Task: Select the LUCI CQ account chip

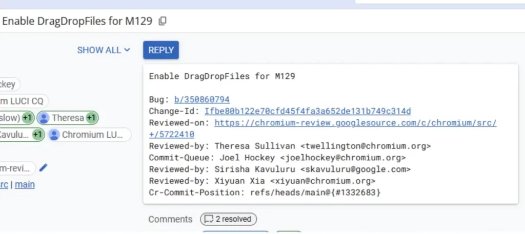Action: pyautogui.click(x=24, y=101)
